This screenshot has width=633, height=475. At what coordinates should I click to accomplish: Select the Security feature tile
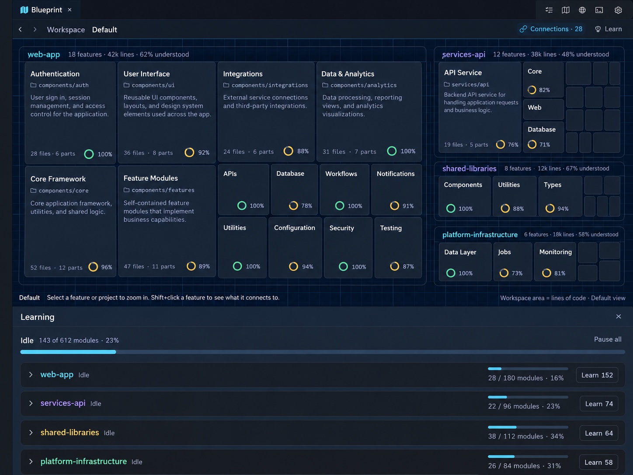pos(348,248)
